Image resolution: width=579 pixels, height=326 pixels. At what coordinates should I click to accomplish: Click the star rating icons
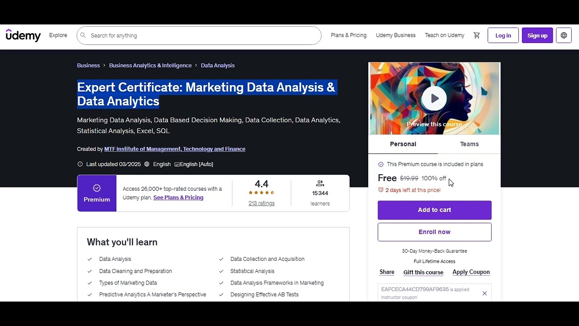(x=261, y=193)
